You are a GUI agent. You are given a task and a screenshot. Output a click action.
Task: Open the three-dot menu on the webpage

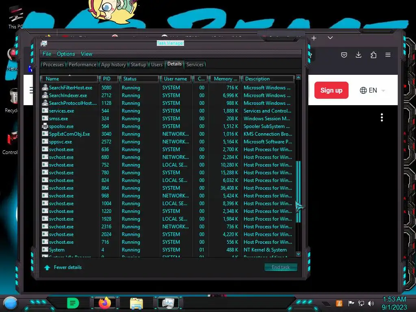click(382, 117)
